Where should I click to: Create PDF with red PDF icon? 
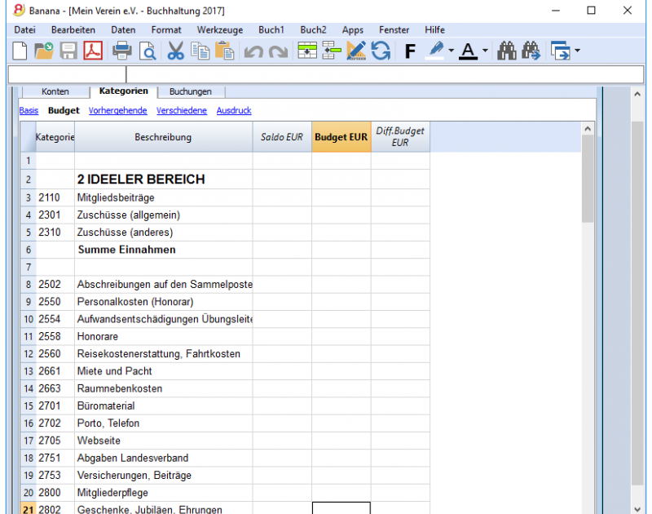point(93,51)
